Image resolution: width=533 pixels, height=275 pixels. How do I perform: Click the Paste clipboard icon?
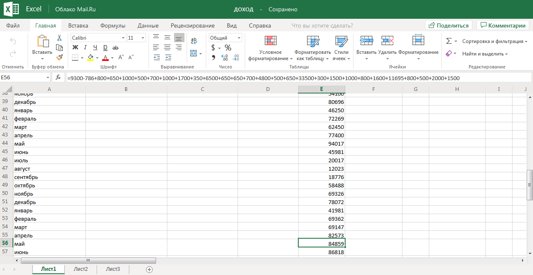coord(42,41)
